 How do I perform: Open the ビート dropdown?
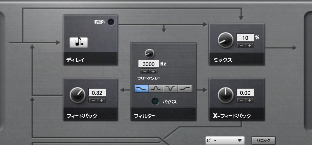pos(225,141)
